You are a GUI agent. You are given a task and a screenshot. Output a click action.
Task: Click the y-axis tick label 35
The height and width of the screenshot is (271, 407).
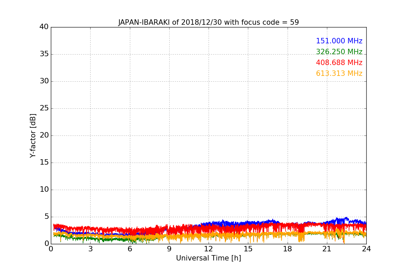[44, 54]
